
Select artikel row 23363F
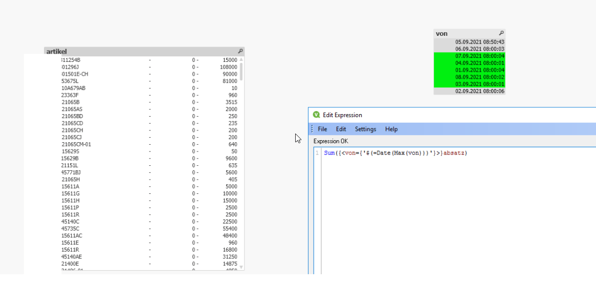[x=149, y=96]
